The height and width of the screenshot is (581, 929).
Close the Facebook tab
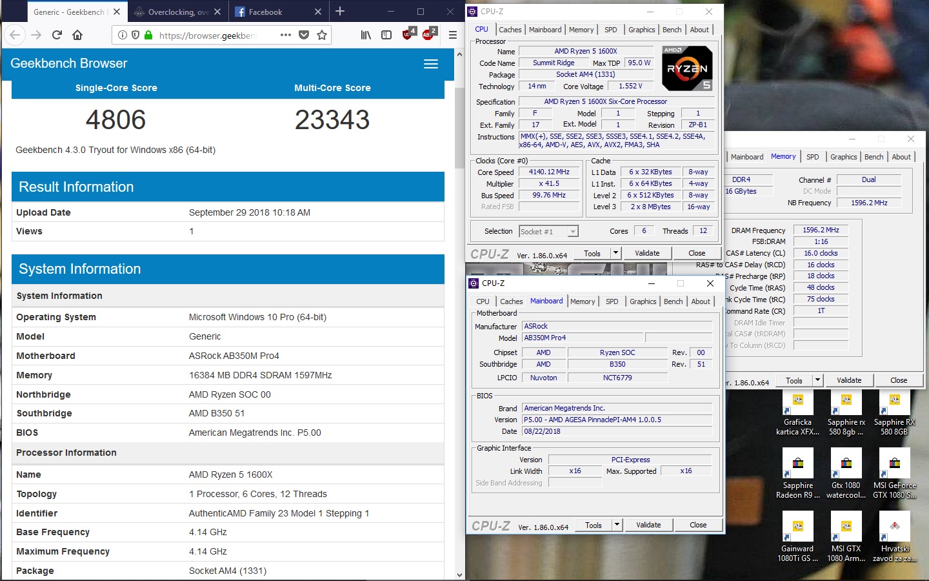318,12
